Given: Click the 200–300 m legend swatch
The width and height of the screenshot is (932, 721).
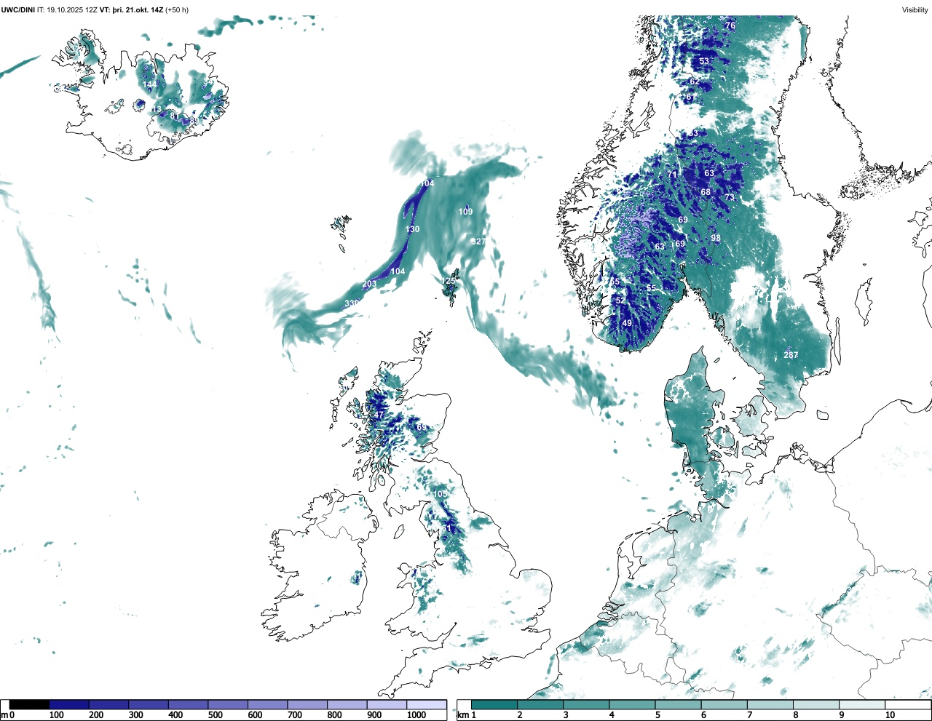Looking at the screenshot, I should (x=108, y=704).
